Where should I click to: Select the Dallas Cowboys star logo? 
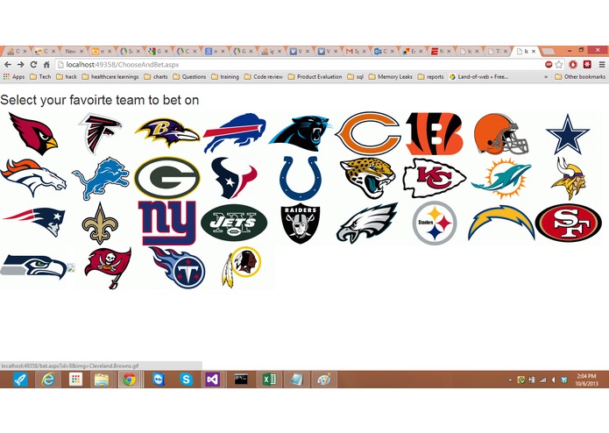coord(568,134)
